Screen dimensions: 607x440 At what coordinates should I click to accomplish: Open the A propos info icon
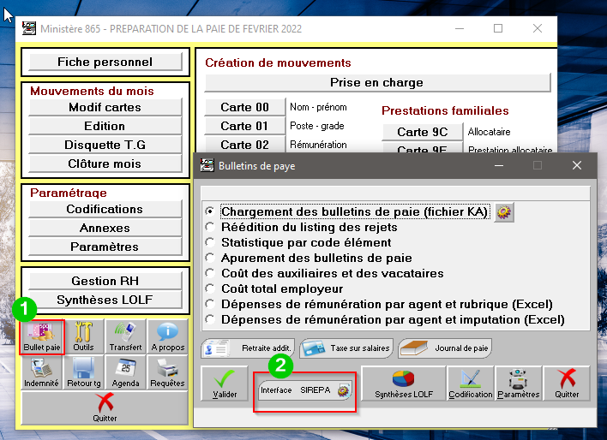167,336
